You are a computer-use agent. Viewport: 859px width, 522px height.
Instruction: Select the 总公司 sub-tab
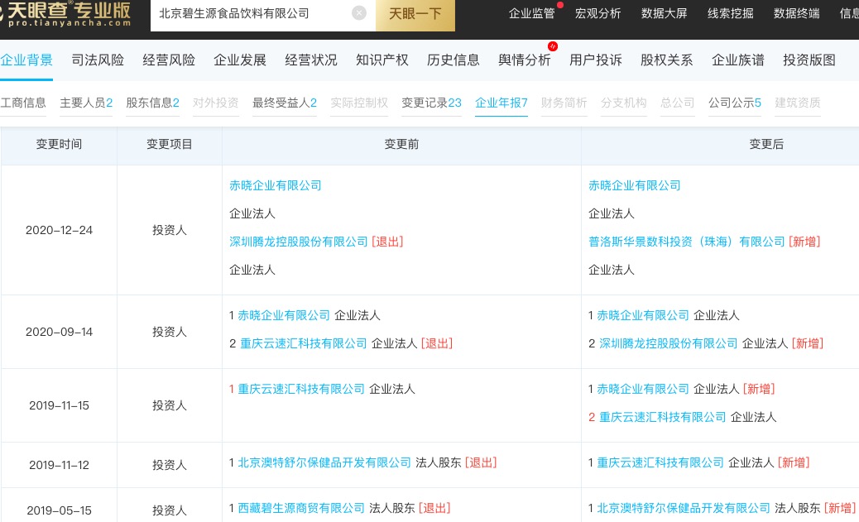coord(678,103)
